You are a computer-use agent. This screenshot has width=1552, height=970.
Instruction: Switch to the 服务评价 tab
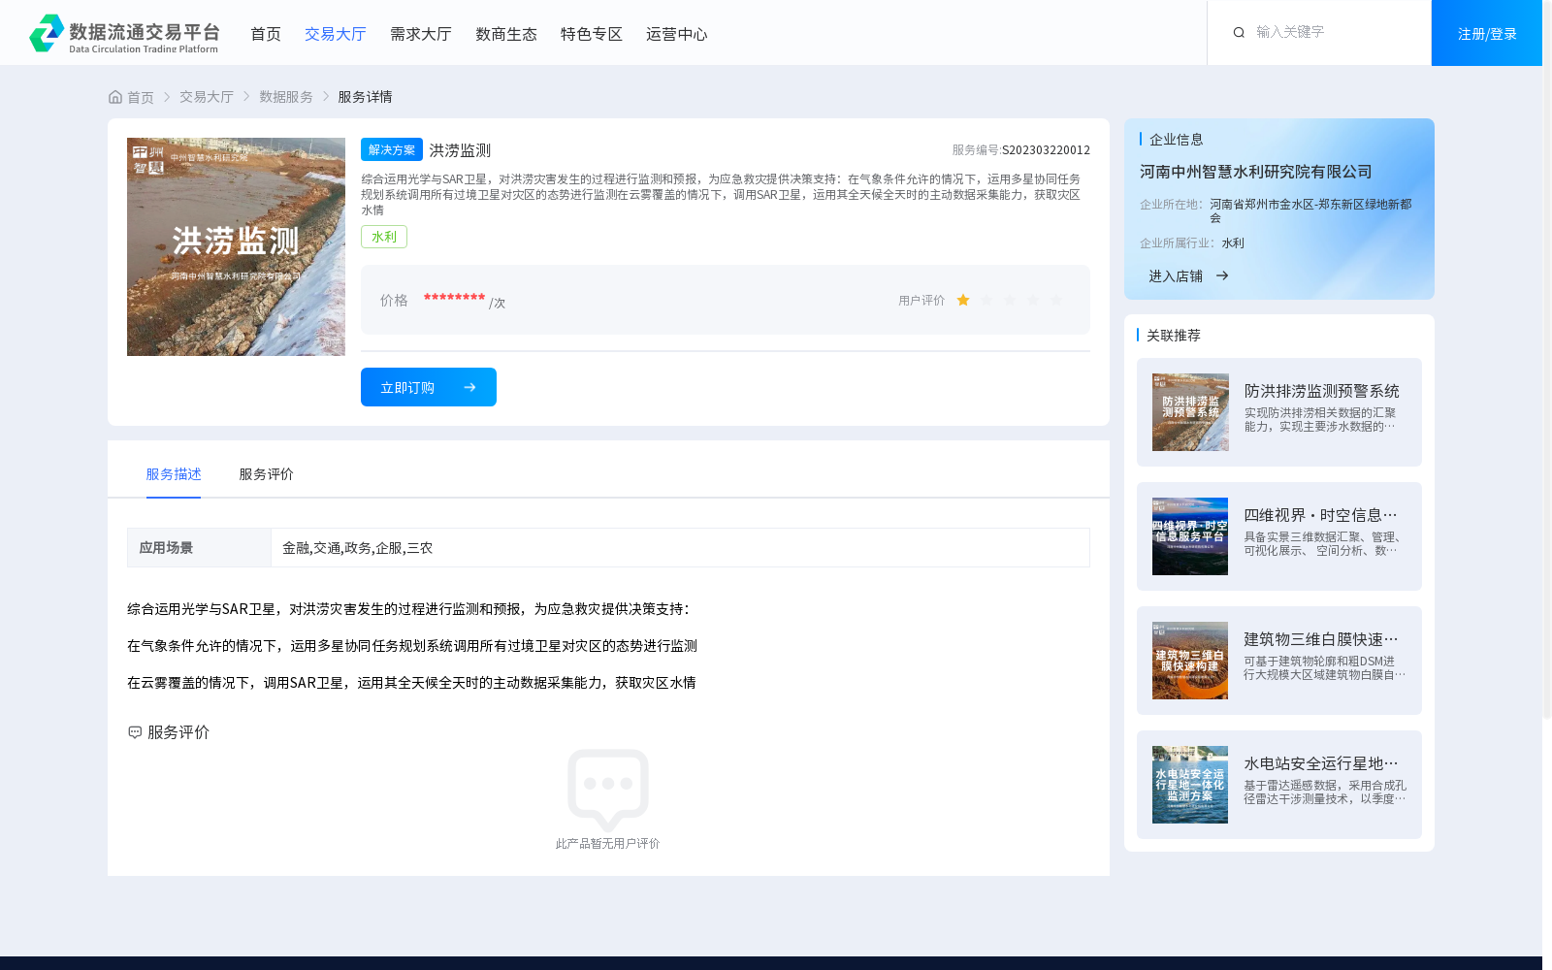click(267, 474)
